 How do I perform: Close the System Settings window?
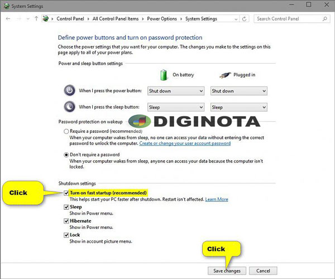click(327, 4)
